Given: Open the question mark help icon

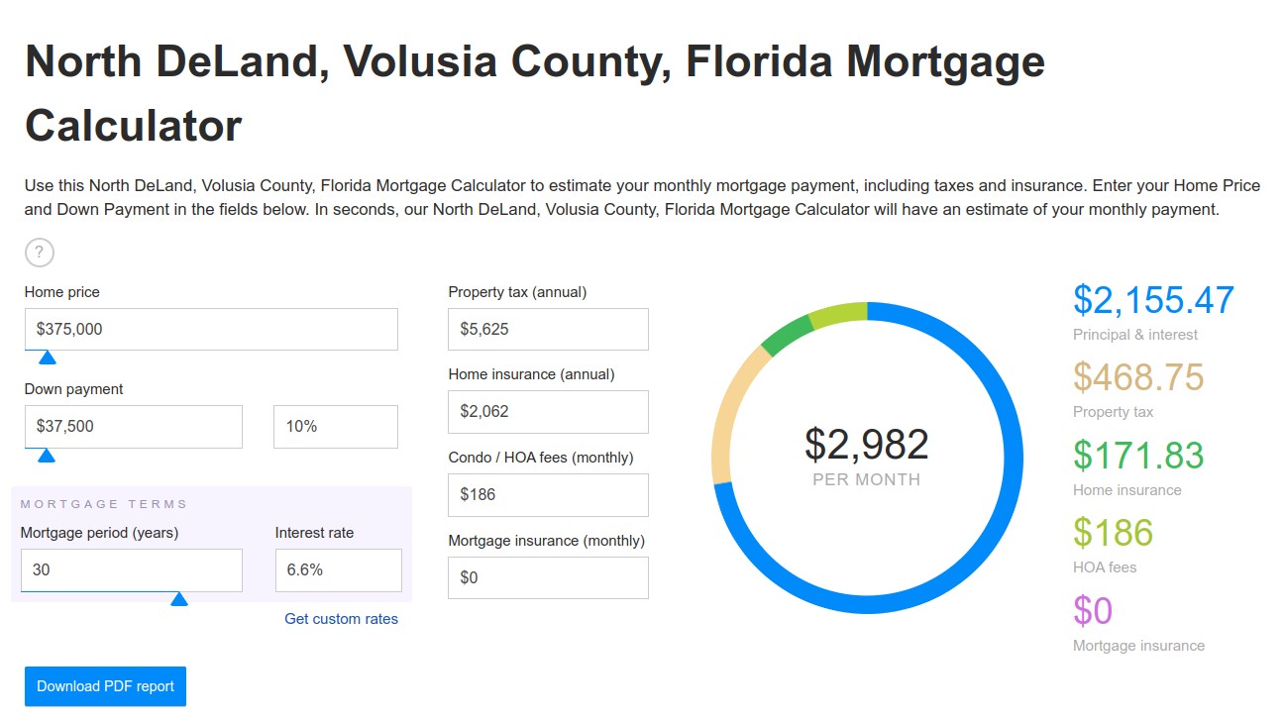Looking at the screenshot, I should coord(39,253).
